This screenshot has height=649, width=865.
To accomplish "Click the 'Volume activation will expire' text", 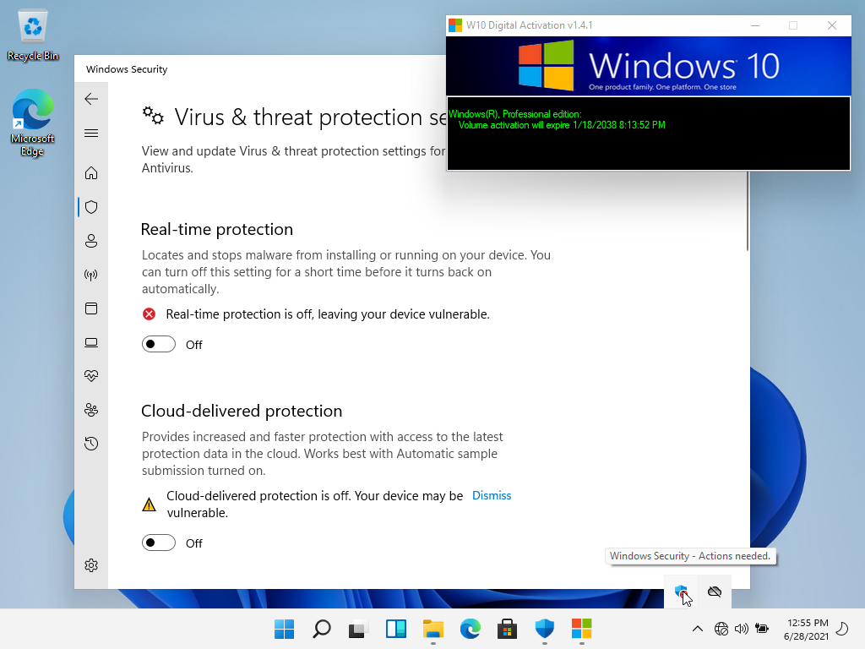I will pos(562,125).
